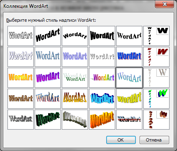Choose the tall steel-blue serif WordArt style

pyautogui.click(x=48, y=57)
